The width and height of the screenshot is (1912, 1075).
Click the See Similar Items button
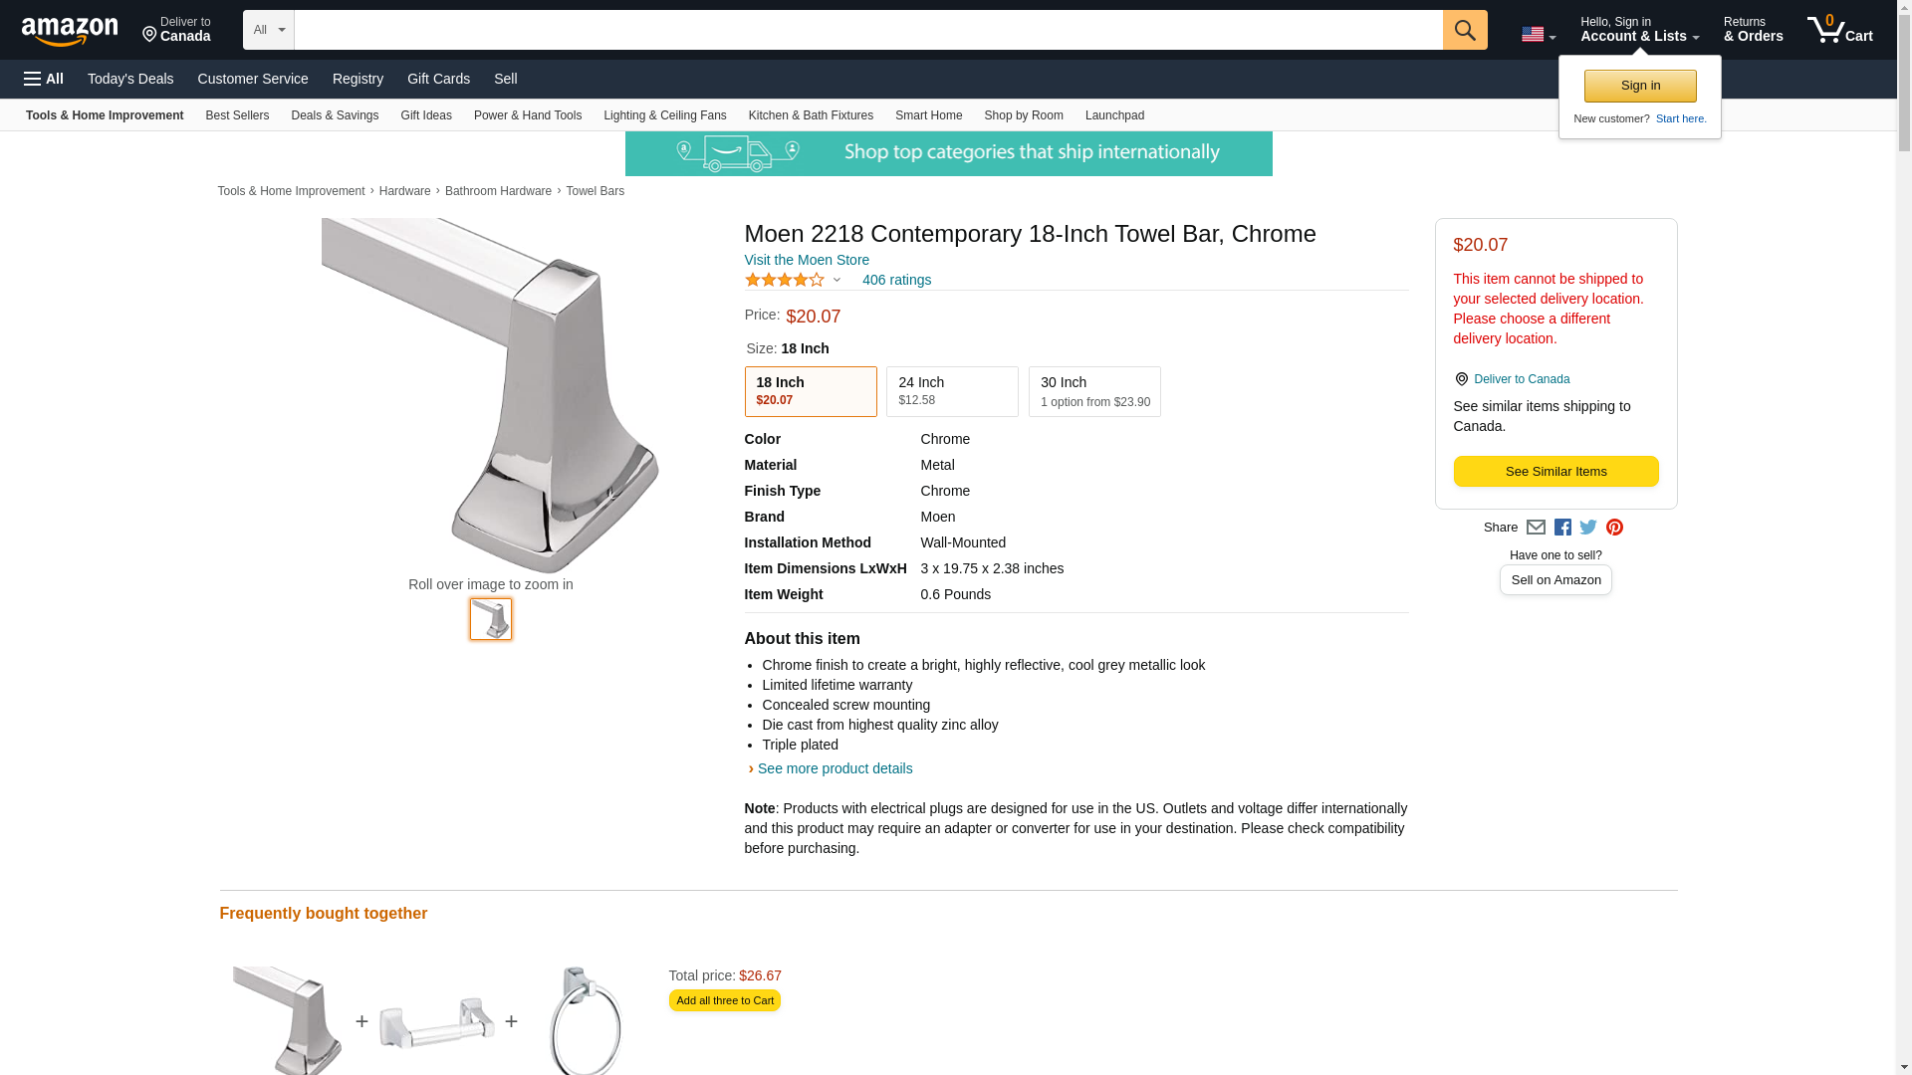tap(1555, 472)
